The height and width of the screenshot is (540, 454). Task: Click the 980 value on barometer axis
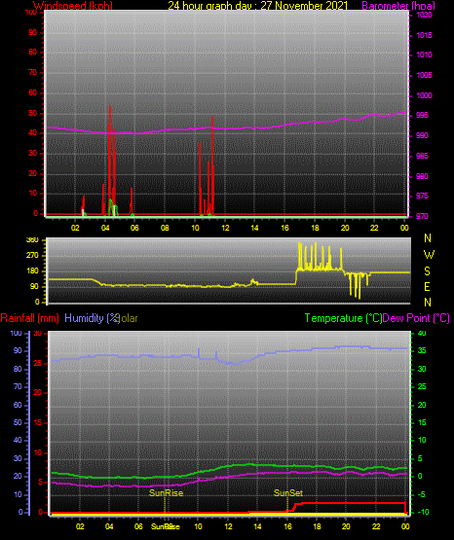(422, 176)
